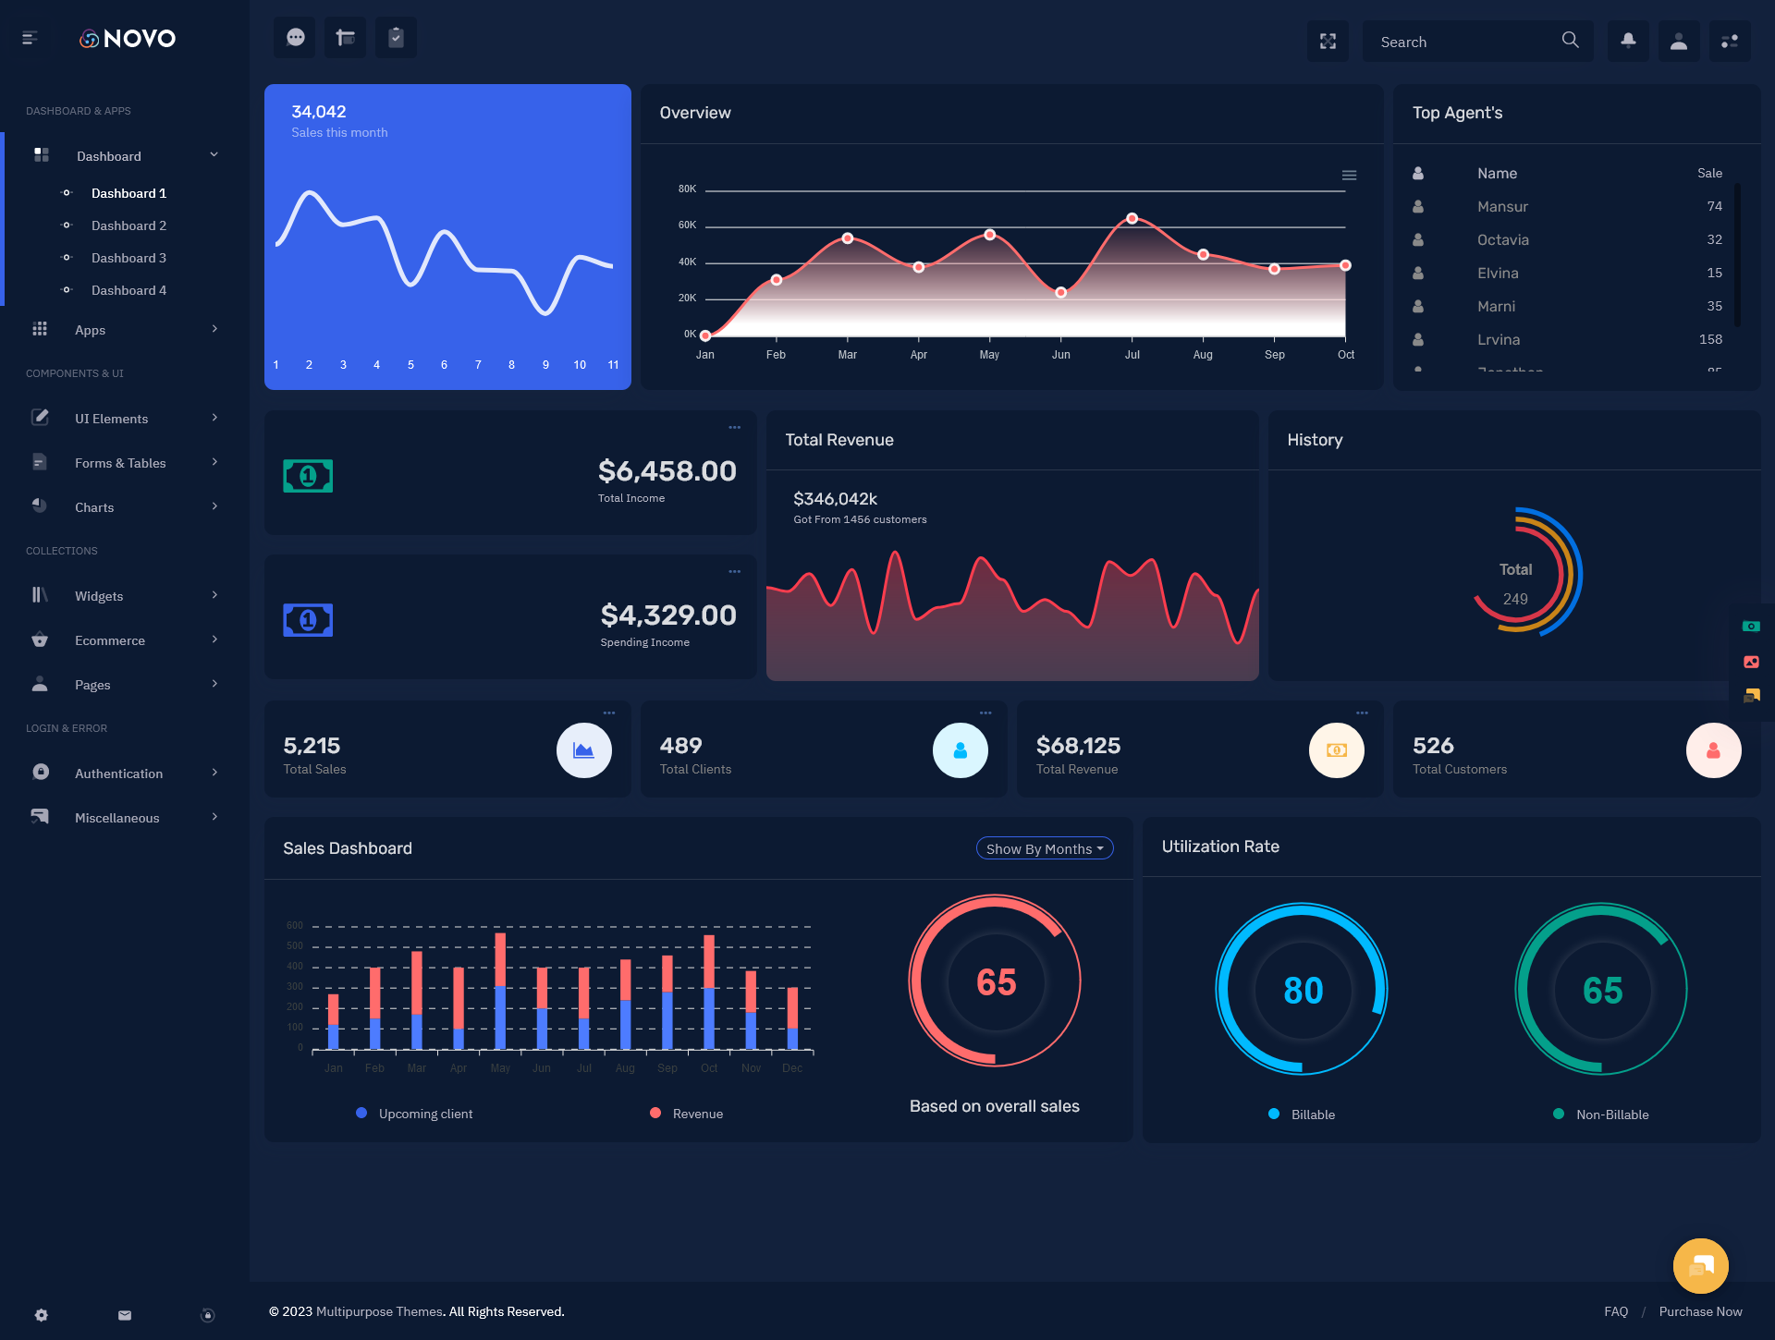Open the mail icon in sidebar footer
The height and width of the screenshot is (1340, 1775).
[x=125, y=1315]
